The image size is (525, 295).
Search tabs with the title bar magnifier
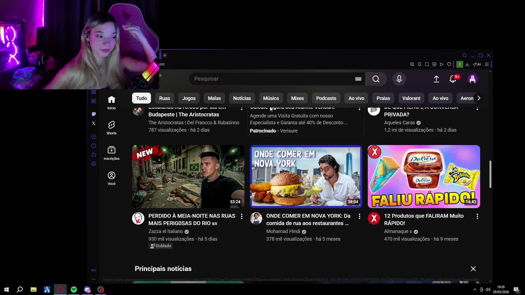pos(465,55)
